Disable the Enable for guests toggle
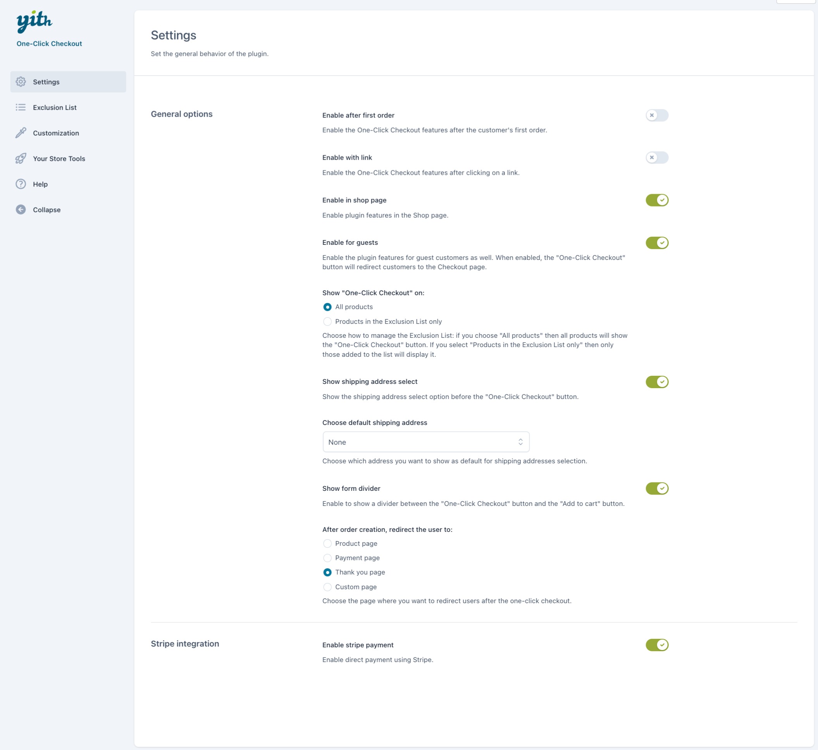This screenshot has width=818, height=750. (x=656, y=243)
